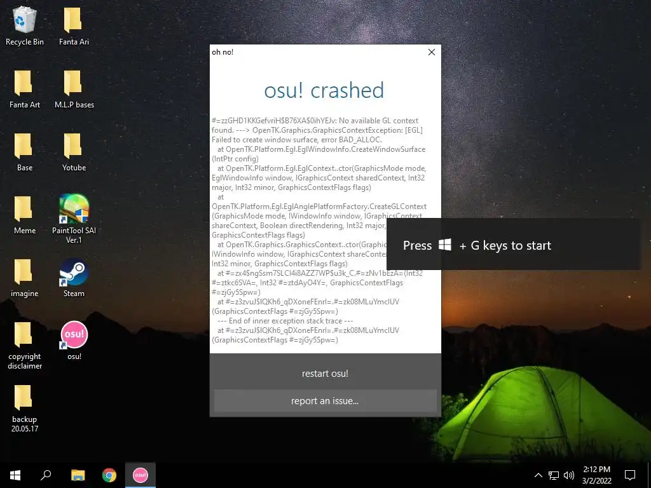
Task: Select the backup 20.05.17 folder
Action: click(25, 409)
